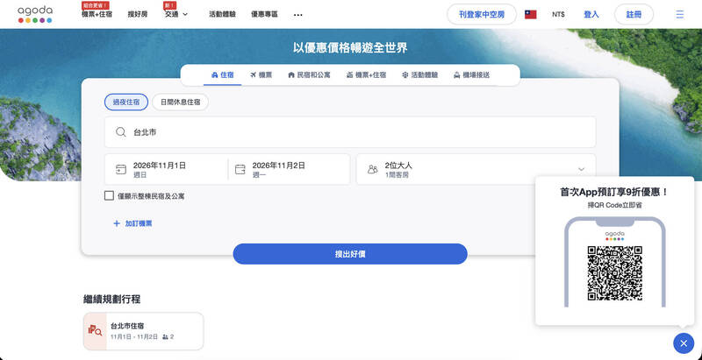Click the 掃QR Code立即省 text
The image size is (702, 360).
pos(614,205)
